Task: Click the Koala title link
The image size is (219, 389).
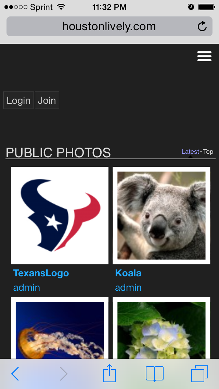Action: pos(128,273)
